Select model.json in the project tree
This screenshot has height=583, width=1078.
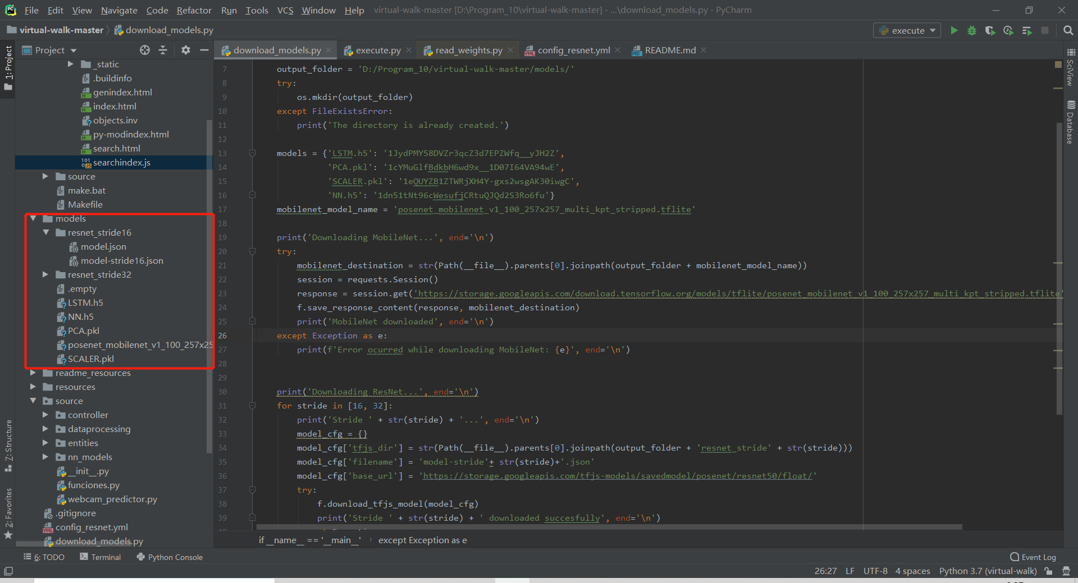click(103, 246)
